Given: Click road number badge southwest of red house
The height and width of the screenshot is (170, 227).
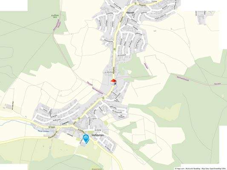Looking at the screenshot, I should 103,98.
